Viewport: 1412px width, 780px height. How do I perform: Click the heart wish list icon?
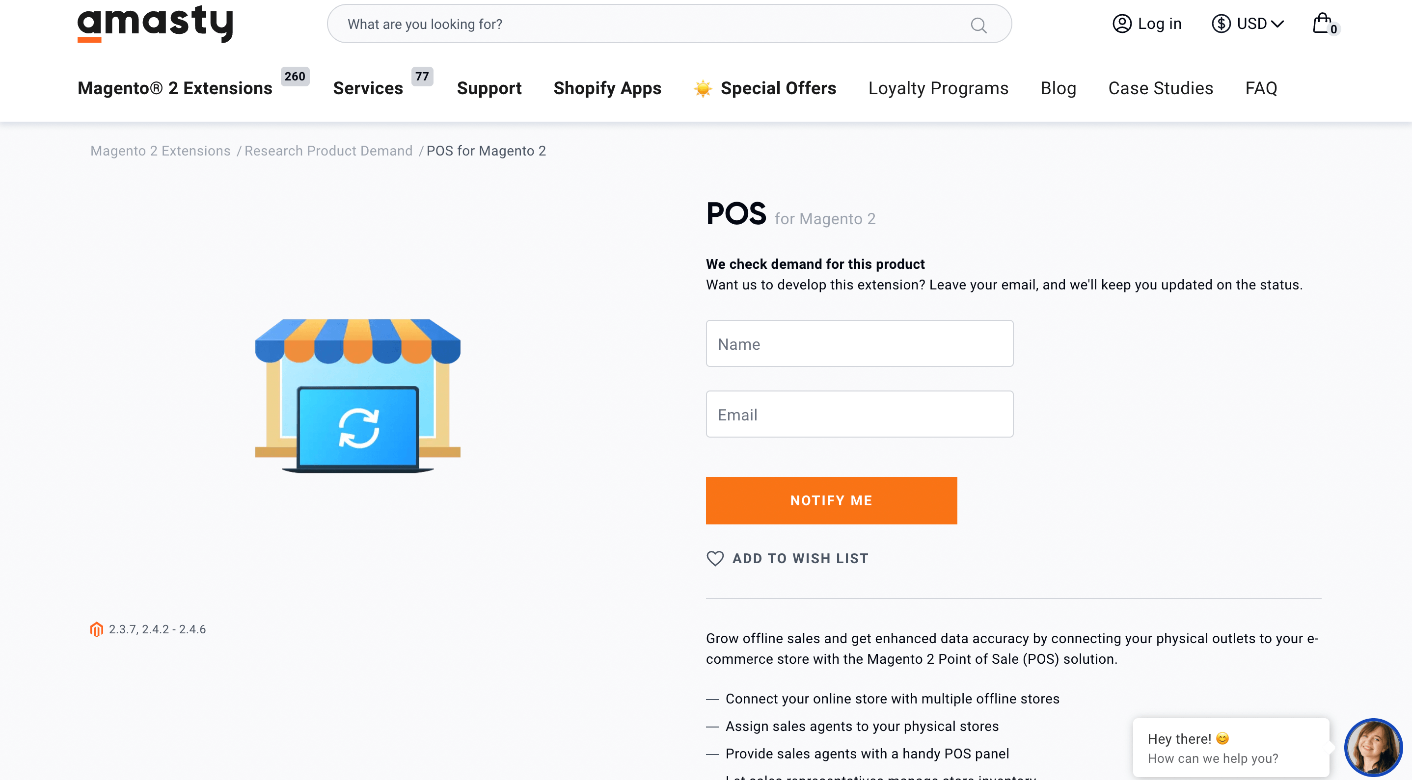pos(715,558)
